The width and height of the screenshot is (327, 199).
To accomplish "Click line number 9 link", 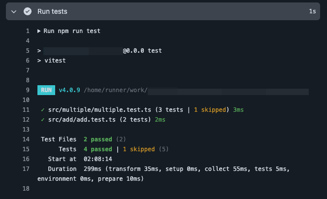I will [x=28, y=90].
